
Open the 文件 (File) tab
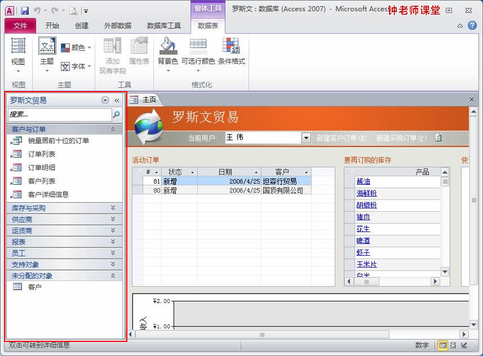20,25
